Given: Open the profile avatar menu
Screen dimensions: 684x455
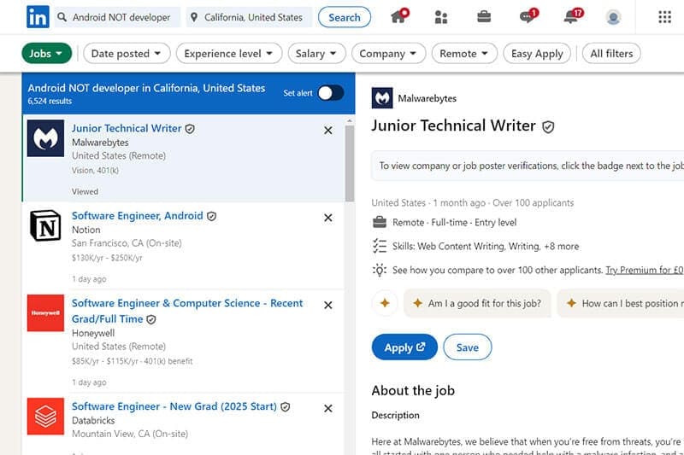Looking at the screenshot, I should (x=613, y=17).
